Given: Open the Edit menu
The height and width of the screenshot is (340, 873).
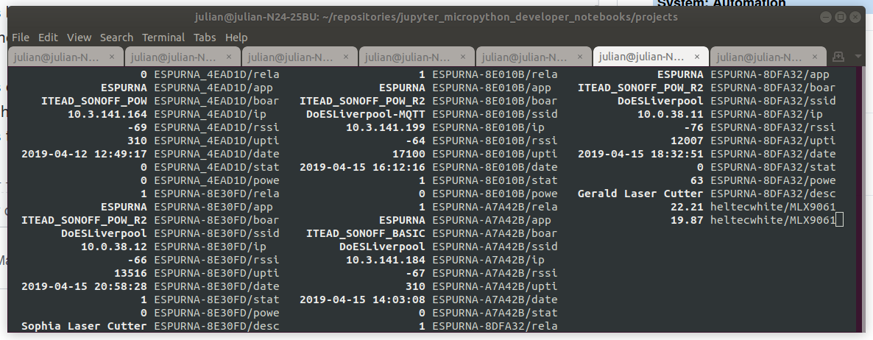Looking at the screenshot, I should point(48,38).
